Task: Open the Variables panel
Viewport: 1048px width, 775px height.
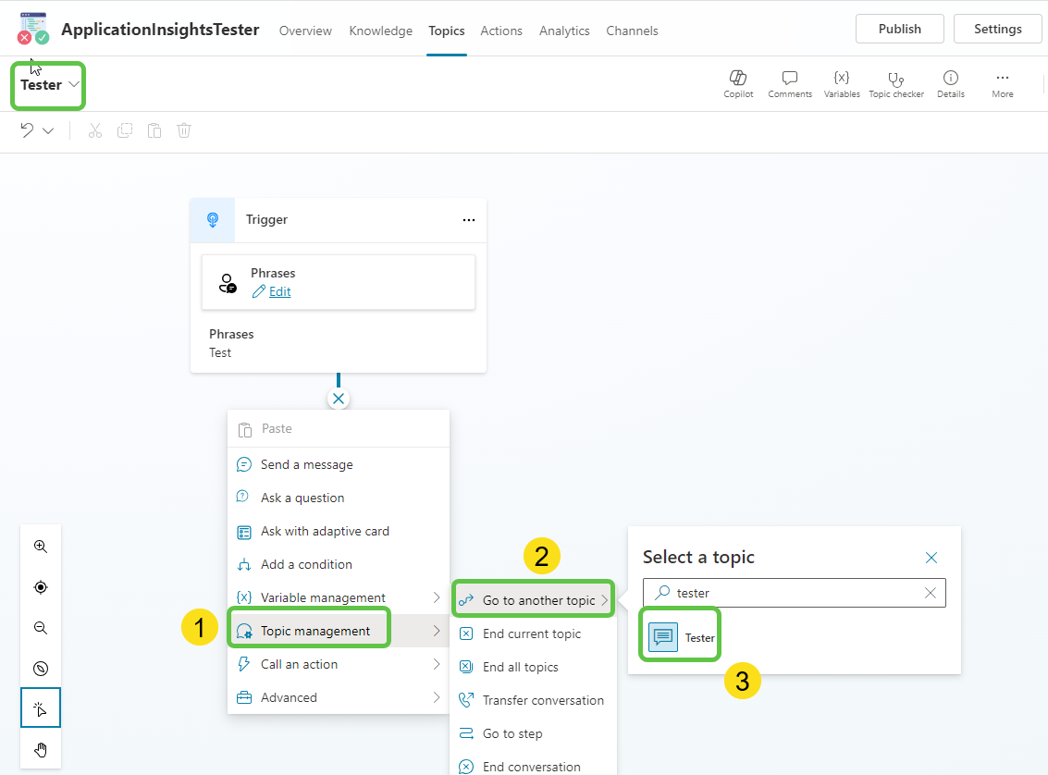Action: point(841,84)
